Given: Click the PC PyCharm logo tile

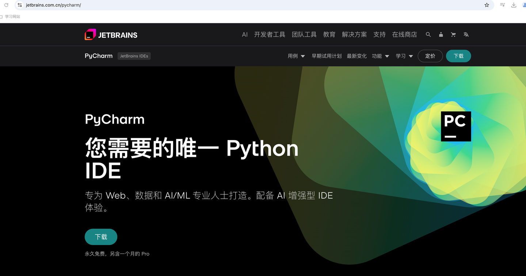Looking at the screenshot, I should [456, 126].
